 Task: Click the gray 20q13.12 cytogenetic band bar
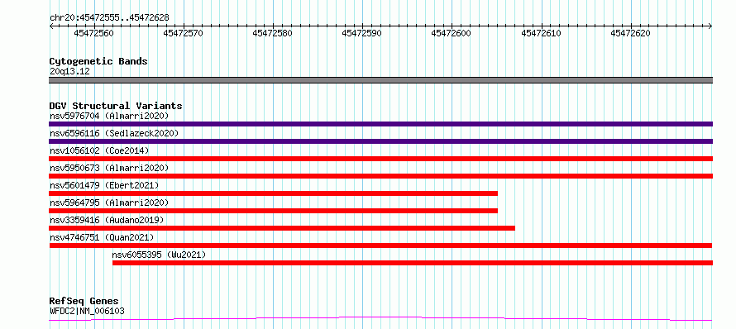coord(380,80)
